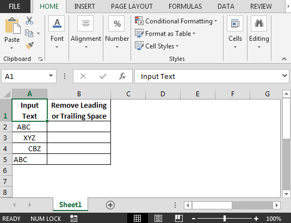Screen dimensions: 291x223
Task: Click Cell Styles button label
Action: pos(159,46)
